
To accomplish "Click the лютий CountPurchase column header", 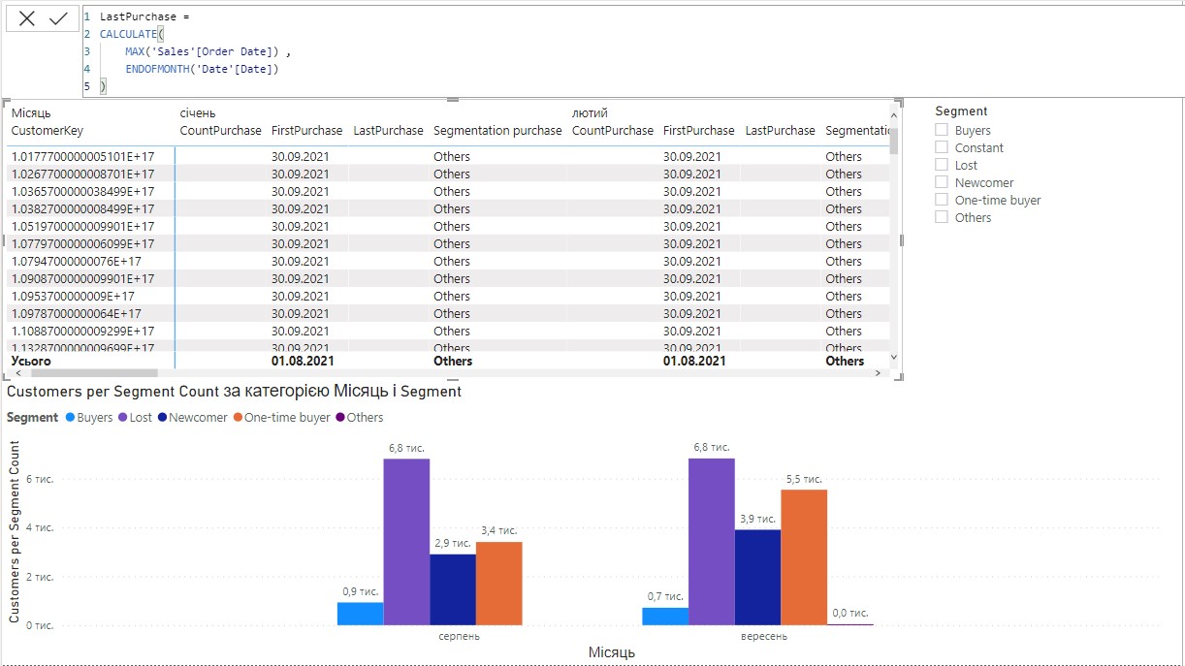I will (613, 131).
